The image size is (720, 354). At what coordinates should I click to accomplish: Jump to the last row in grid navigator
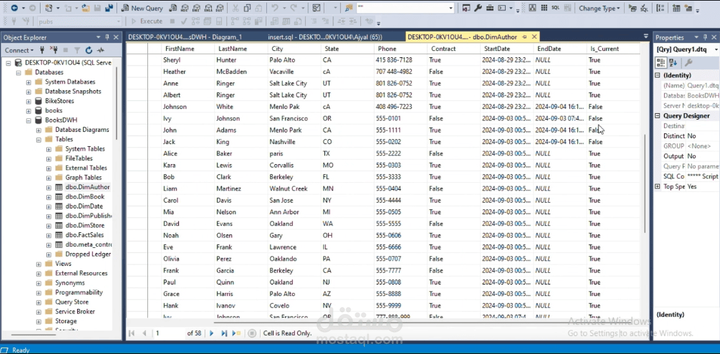click(x=224, y=333)
